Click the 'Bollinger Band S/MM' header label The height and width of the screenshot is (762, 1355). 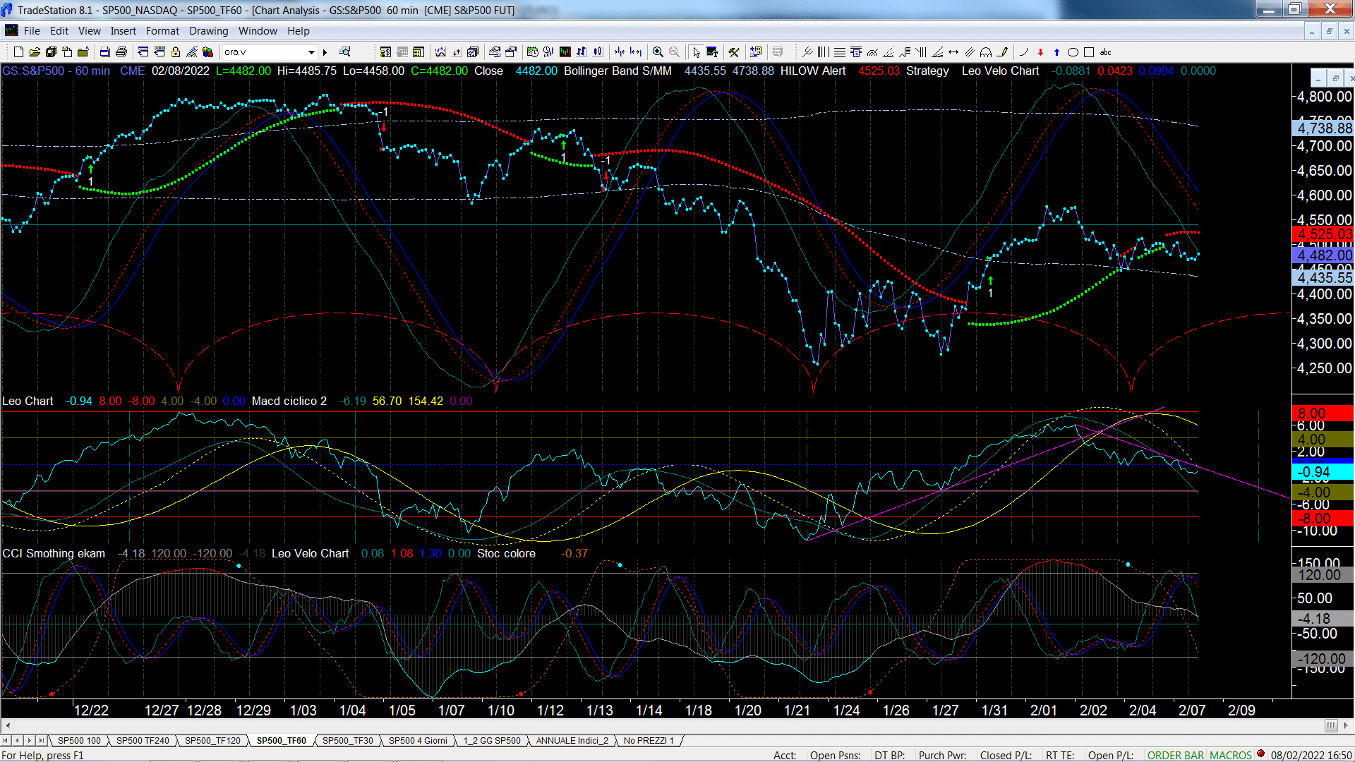click(x=618, y=71)
